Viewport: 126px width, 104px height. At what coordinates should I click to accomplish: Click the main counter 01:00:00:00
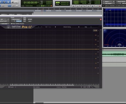[x=30, y=2]
